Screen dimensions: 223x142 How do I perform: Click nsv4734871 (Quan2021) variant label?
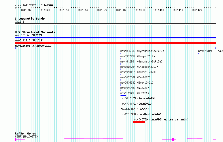[136, 104]
